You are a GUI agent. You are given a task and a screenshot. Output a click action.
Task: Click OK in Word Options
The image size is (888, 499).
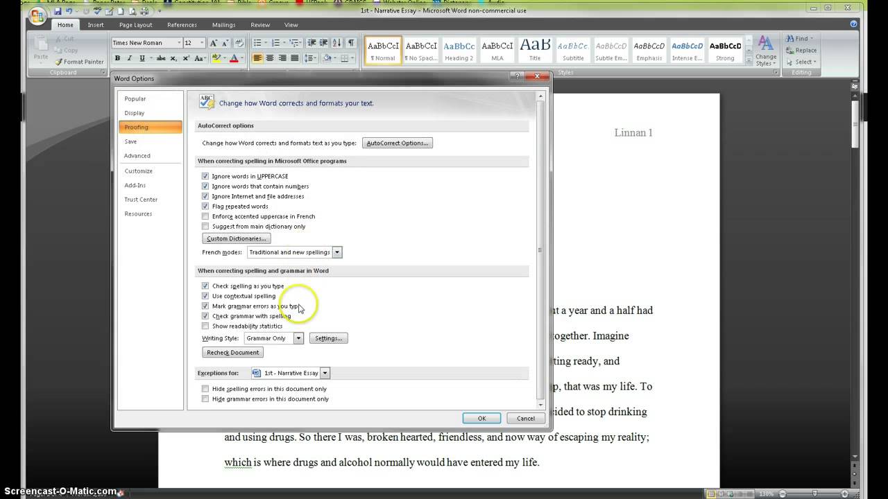click(481, 418)
